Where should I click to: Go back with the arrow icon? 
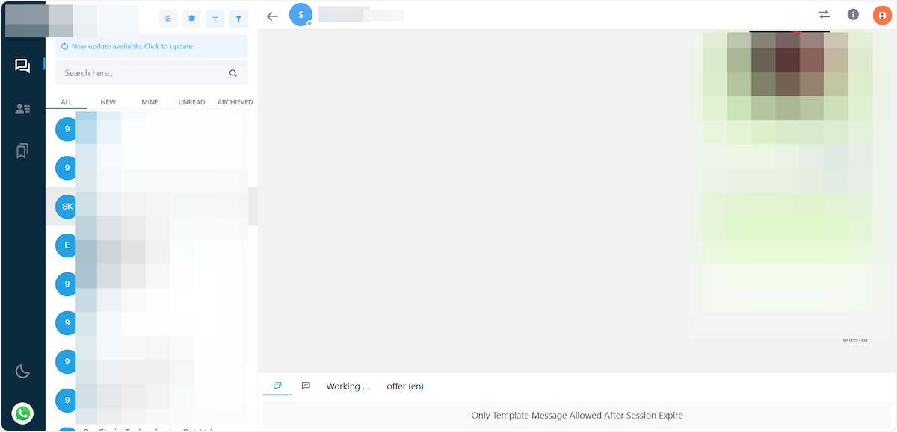click(x=272, y=16)
